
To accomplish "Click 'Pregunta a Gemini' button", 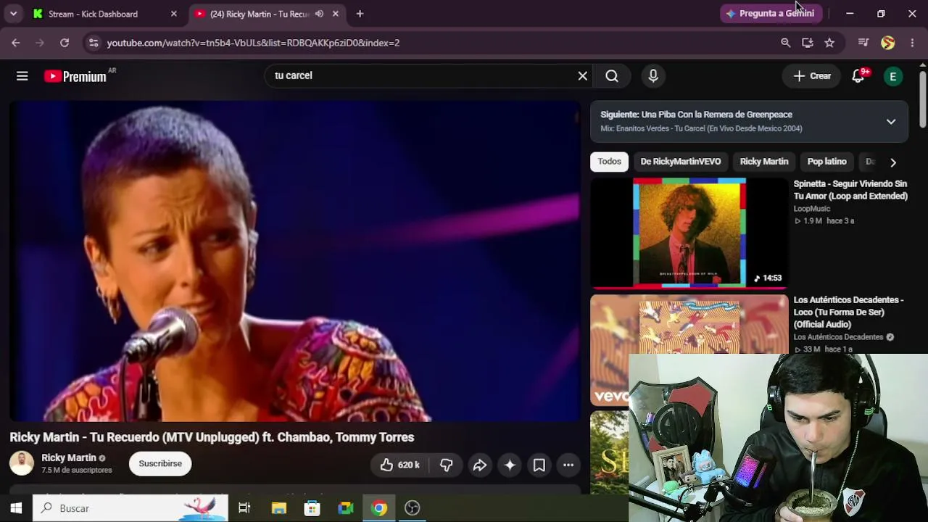I will pyautogui.click(x=771, y=14).
